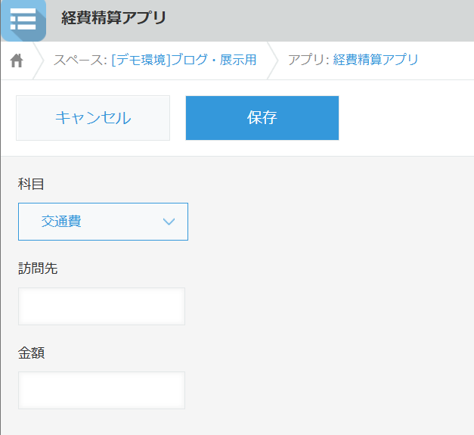Focus the 金額 input field

pyautogui.click(x=101, y=390)
